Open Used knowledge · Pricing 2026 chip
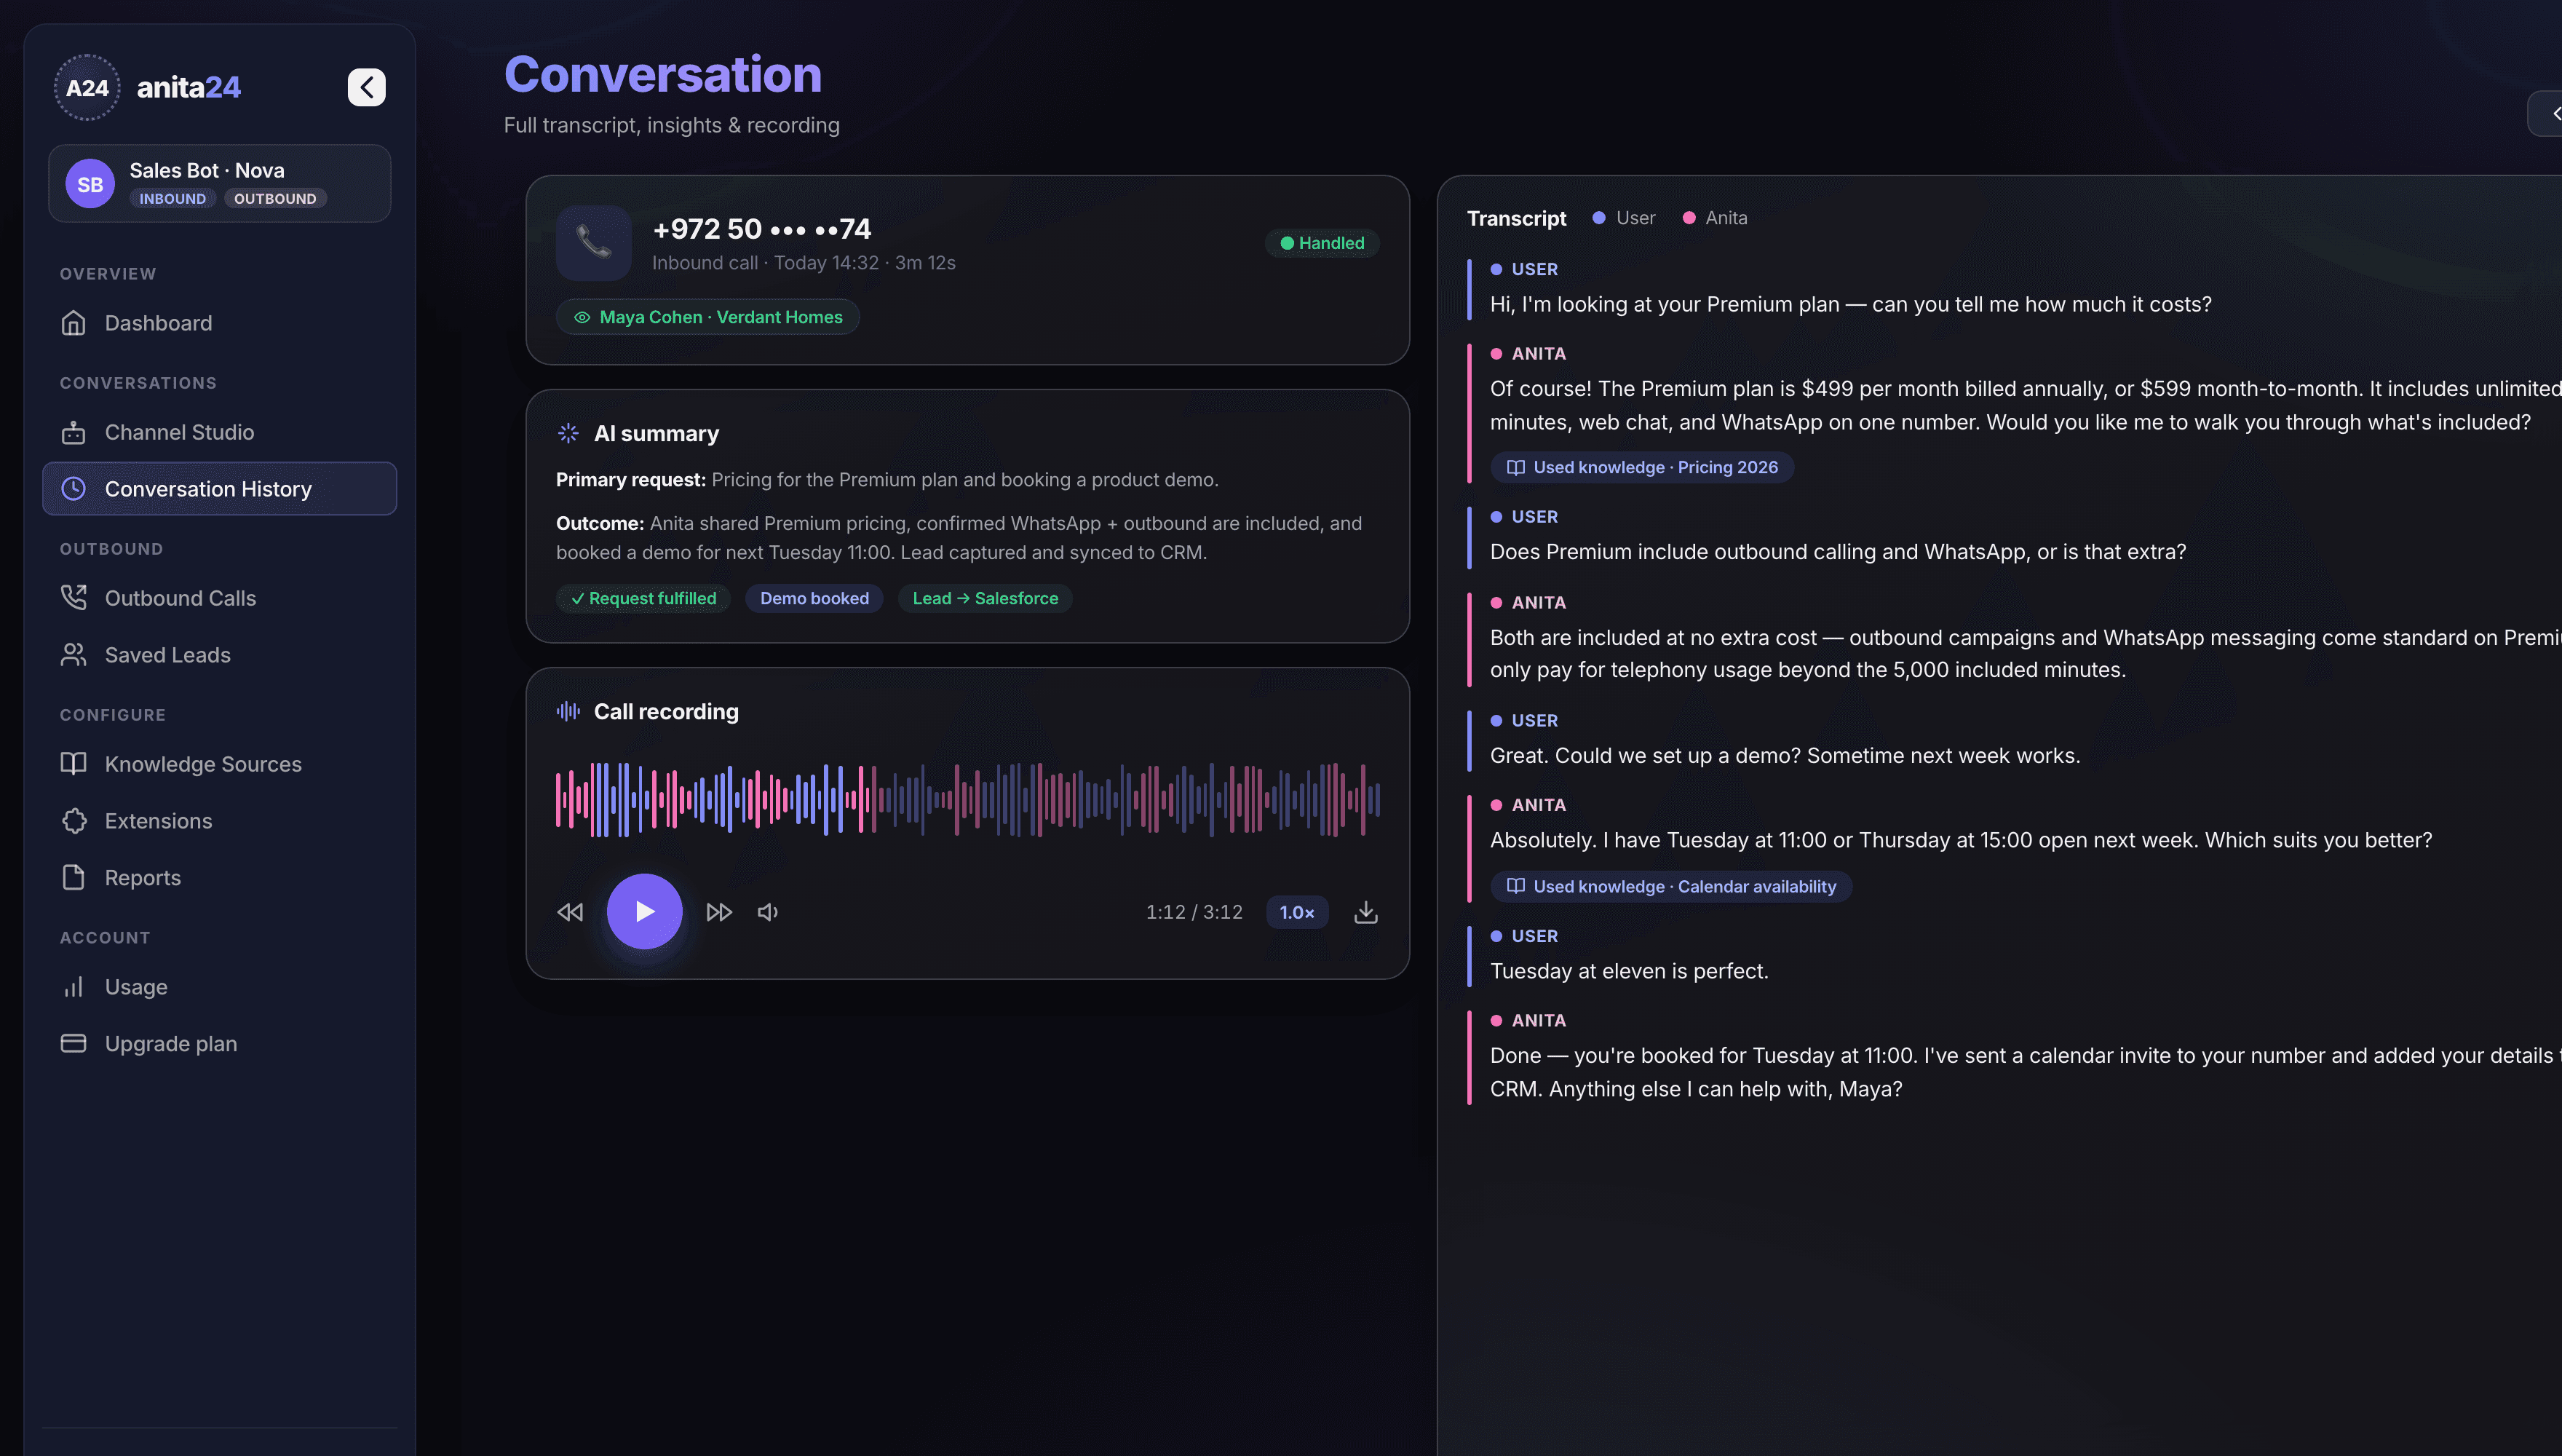 click(1641, 467)
